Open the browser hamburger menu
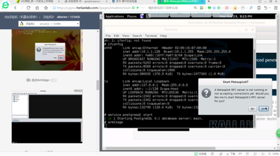This screenshot has height=156, width=280. [x=276, y=8]
